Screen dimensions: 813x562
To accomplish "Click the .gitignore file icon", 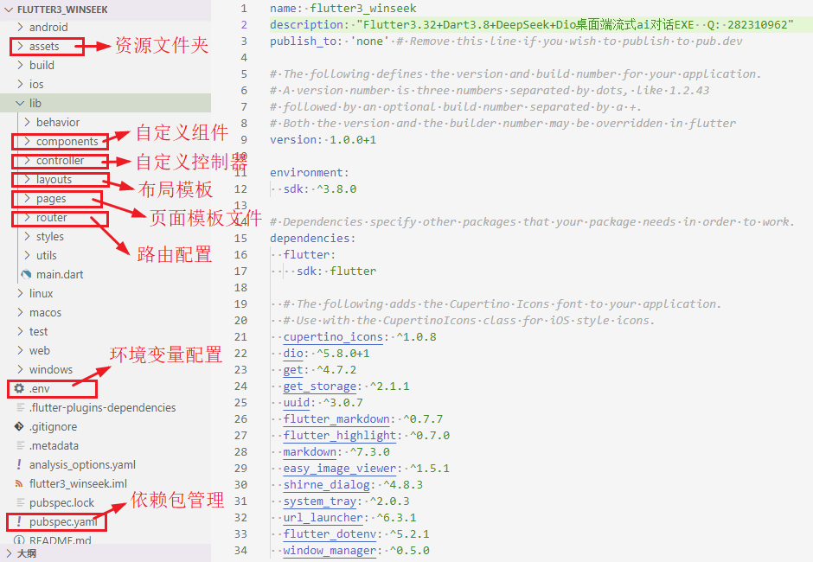I will [x=19, y=426].
